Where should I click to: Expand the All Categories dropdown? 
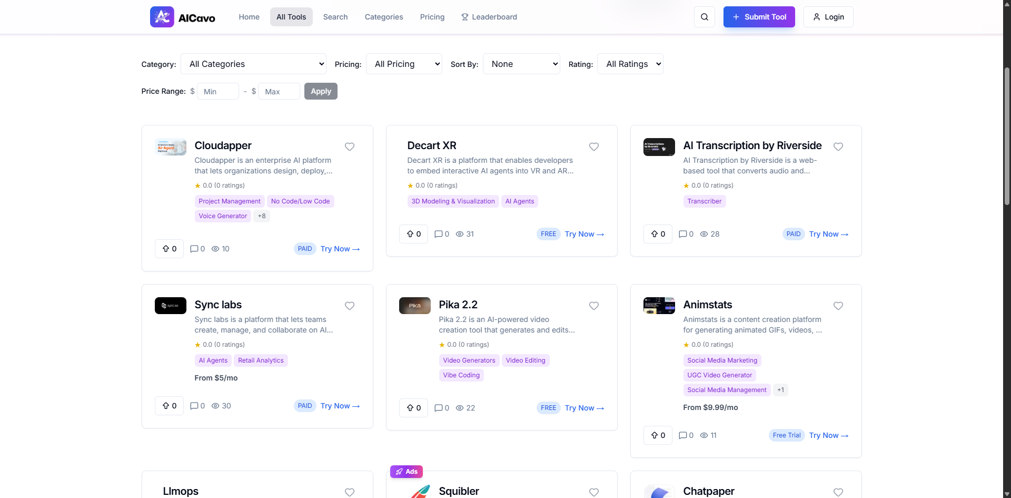(x=253, y=64)
